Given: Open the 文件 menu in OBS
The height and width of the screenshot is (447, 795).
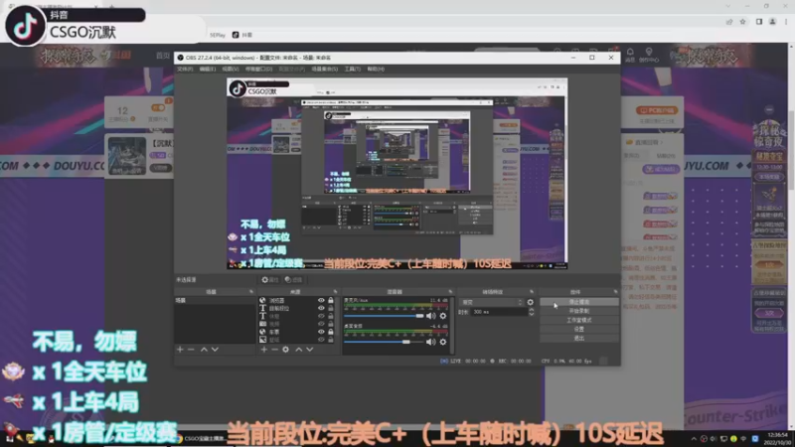Looking at the screenshot, I should pyautogui.click(x=185, y=69).
